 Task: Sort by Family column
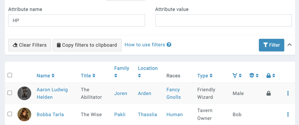[x=122, y=72]
